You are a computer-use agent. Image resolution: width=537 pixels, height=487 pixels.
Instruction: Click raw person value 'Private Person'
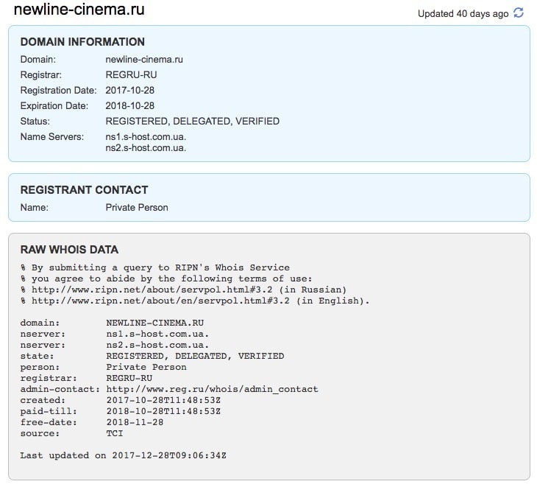pyautogui.click(x=146, y=367)
